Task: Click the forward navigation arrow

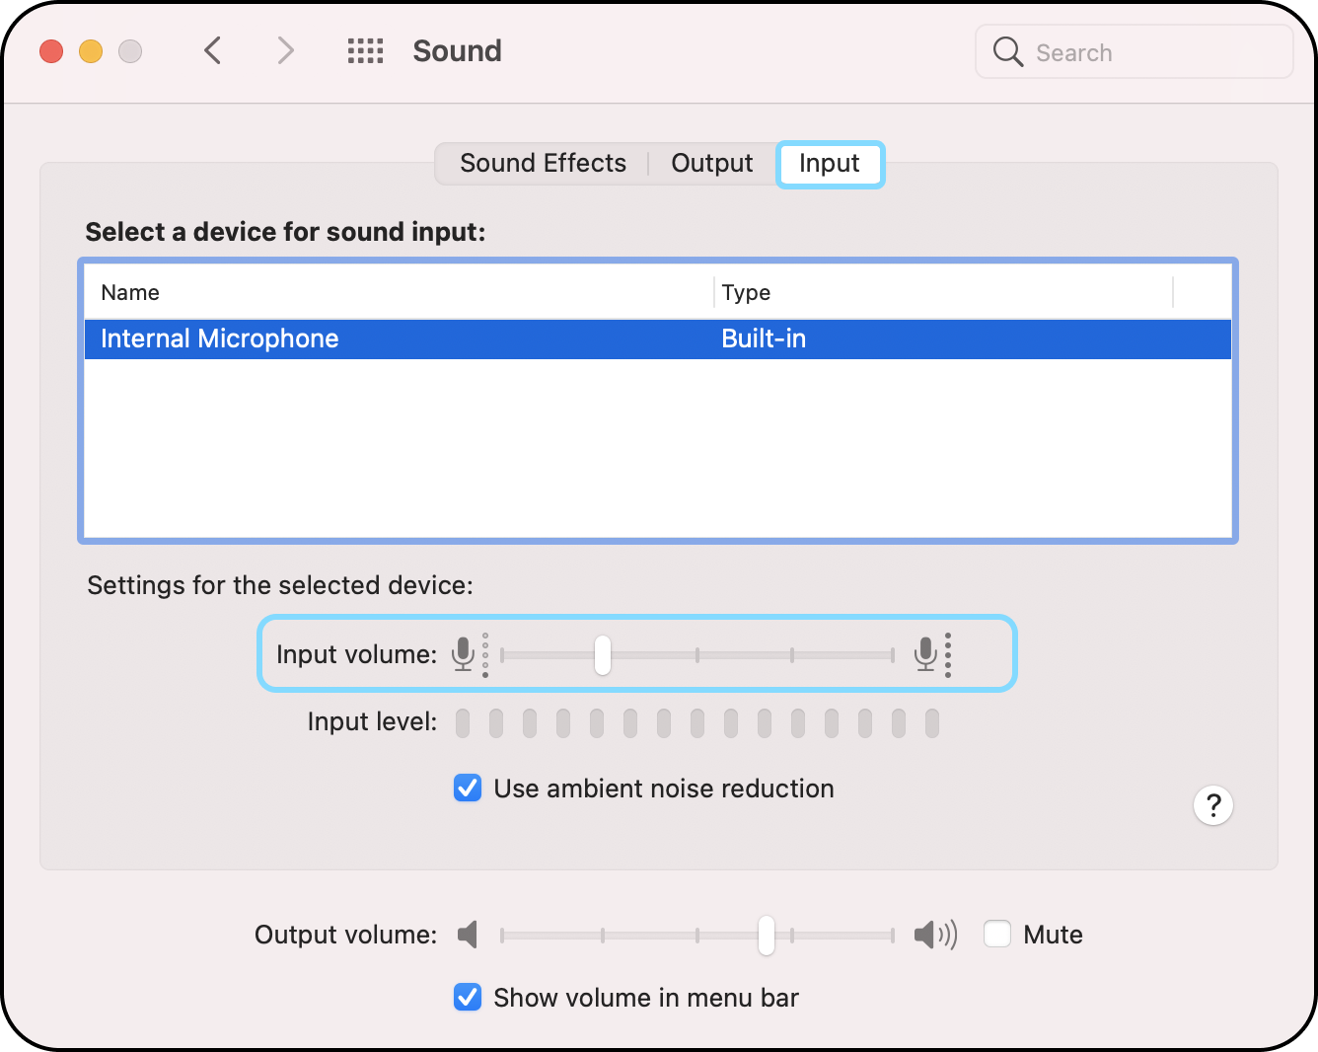Action: pos(285,50)
